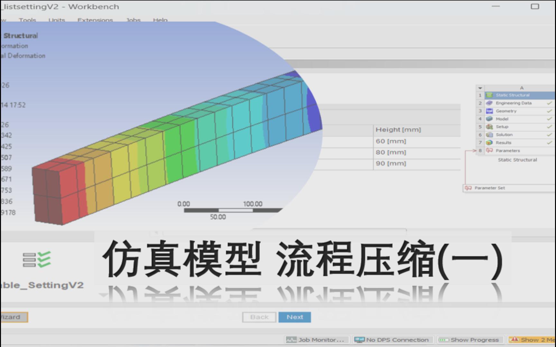Viewport: 556px width, 347px height.
Task: Select the Solution row
Action: tap(520, 135)
